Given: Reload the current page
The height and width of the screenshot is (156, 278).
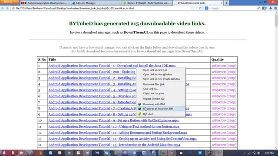Looking at the screenshot, I should click(200, 8).
